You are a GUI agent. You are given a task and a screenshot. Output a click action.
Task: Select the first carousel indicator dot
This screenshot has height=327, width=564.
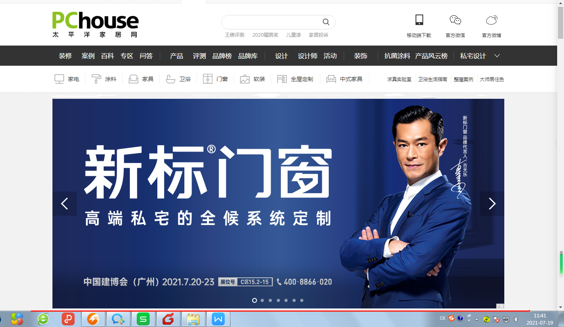pyautogui.click(x=255, y=300)
